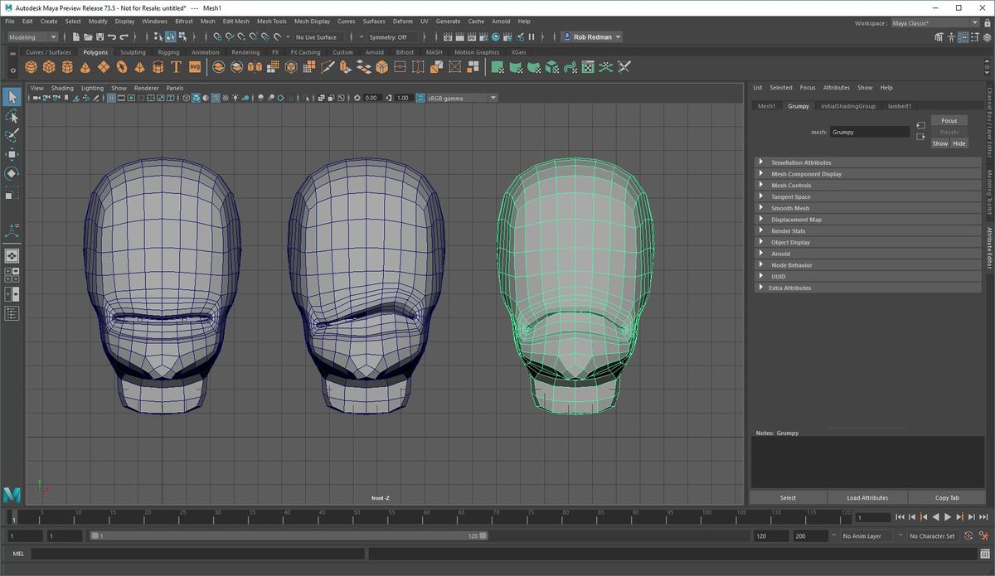
Task: Click the mesh name field Grumpy
Action: (870, 132)
